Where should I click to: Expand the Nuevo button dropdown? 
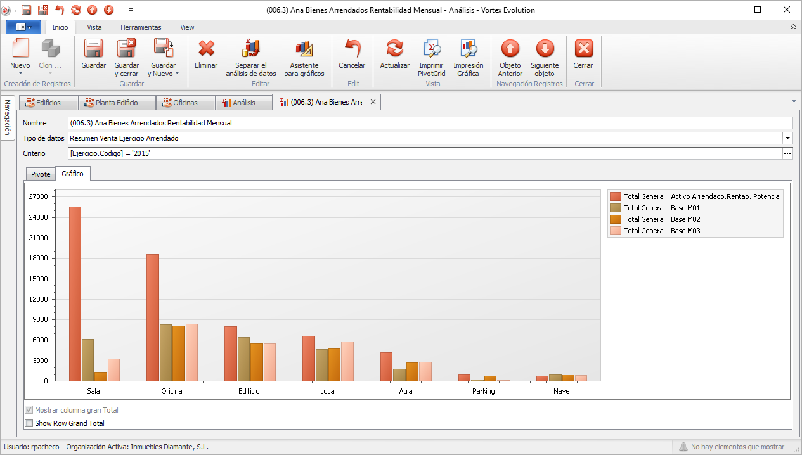pyautogui.click(x=20, y=74)
